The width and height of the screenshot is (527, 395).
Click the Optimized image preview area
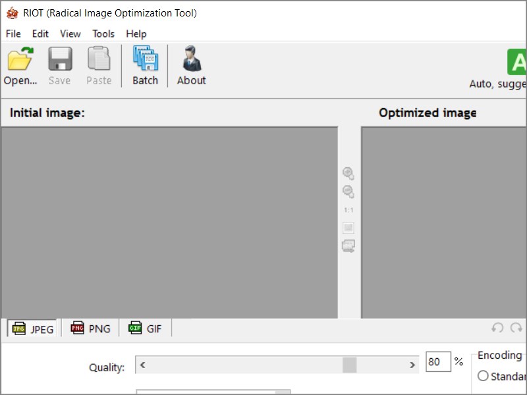pyautogui.click(x=444, y=223)
